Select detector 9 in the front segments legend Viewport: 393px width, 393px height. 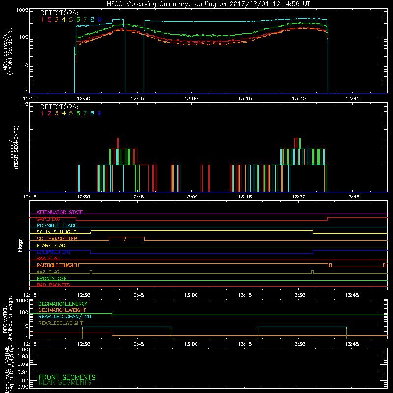100,20
